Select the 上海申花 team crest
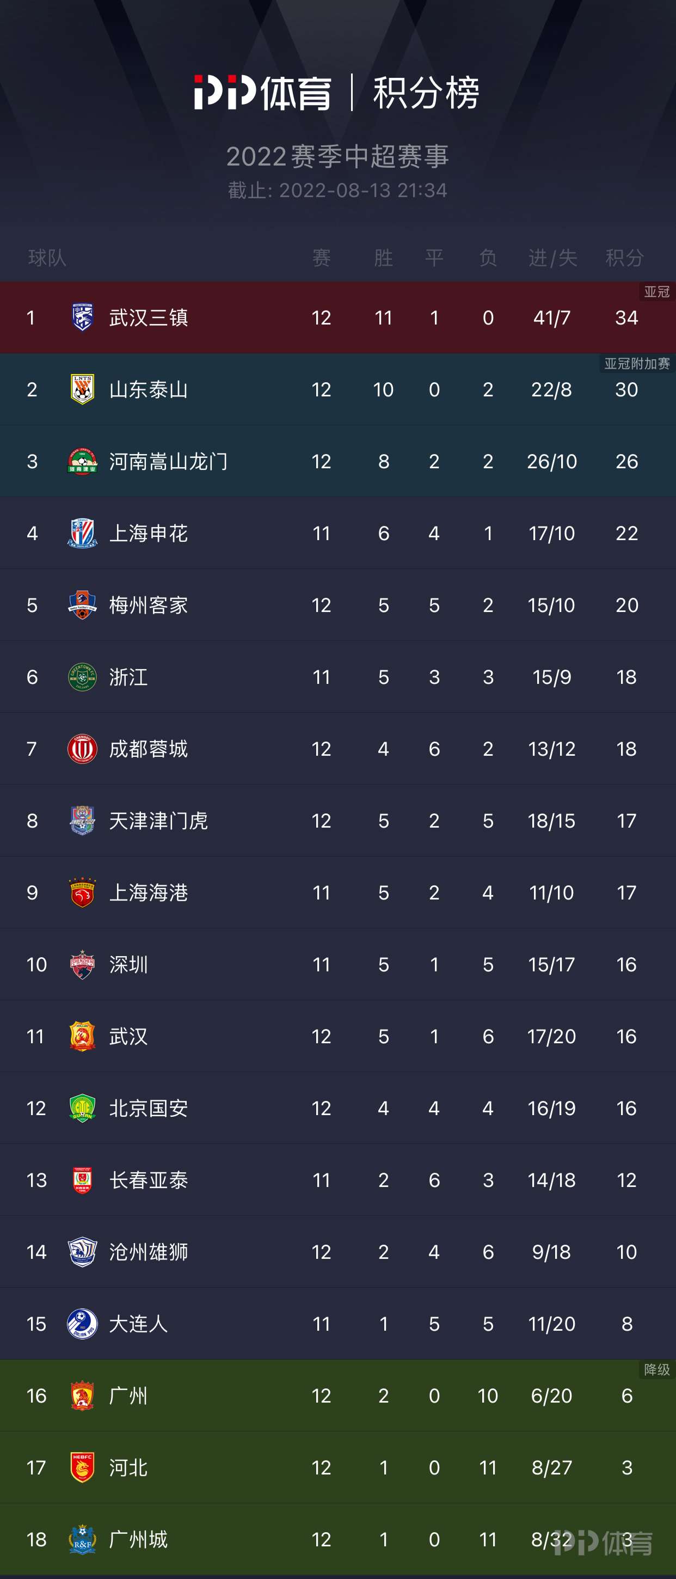This screenshot has width=676, height=1579. click(82, 533)
